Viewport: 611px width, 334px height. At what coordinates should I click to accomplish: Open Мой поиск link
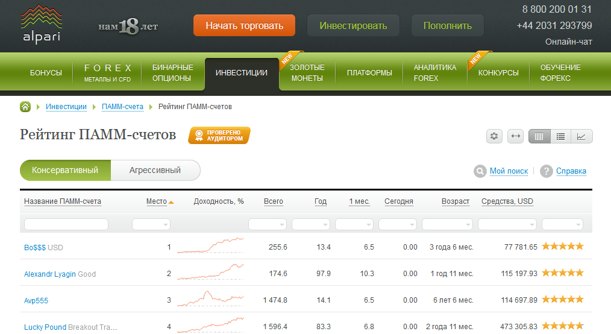pos(509,171)
